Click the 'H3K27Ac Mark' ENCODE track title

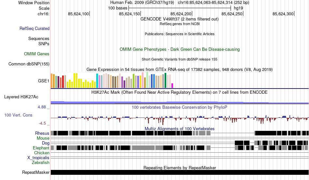tap(180, 92)
